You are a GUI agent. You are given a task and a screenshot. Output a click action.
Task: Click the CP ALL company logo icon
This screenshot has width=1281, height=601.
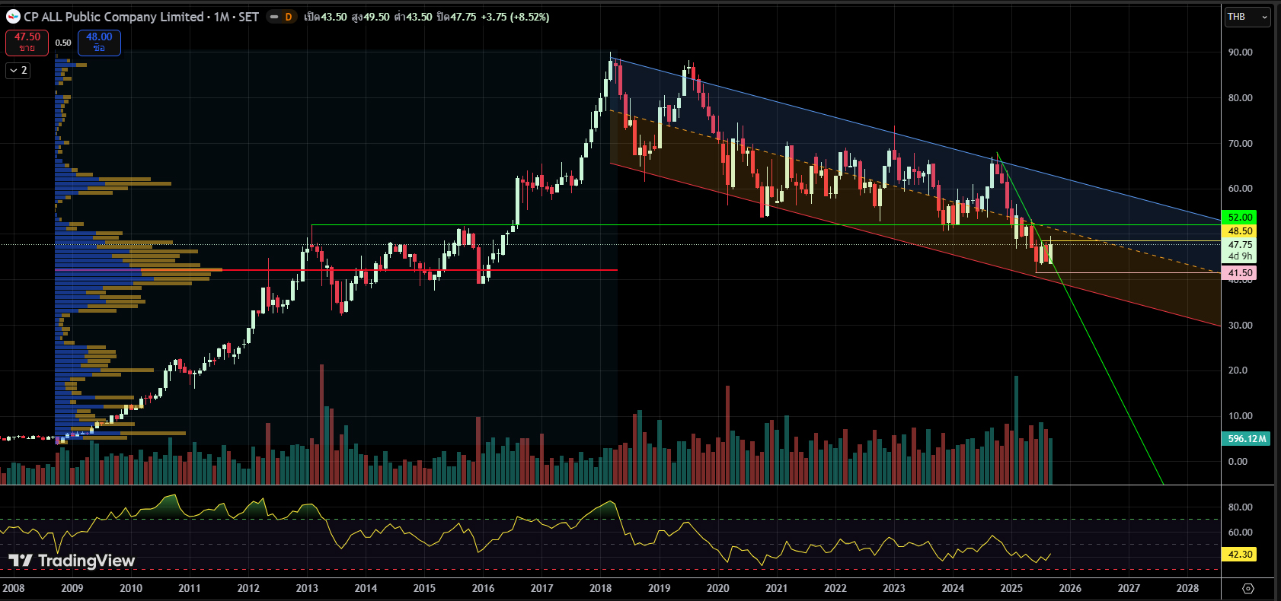[x=13, y=17]
